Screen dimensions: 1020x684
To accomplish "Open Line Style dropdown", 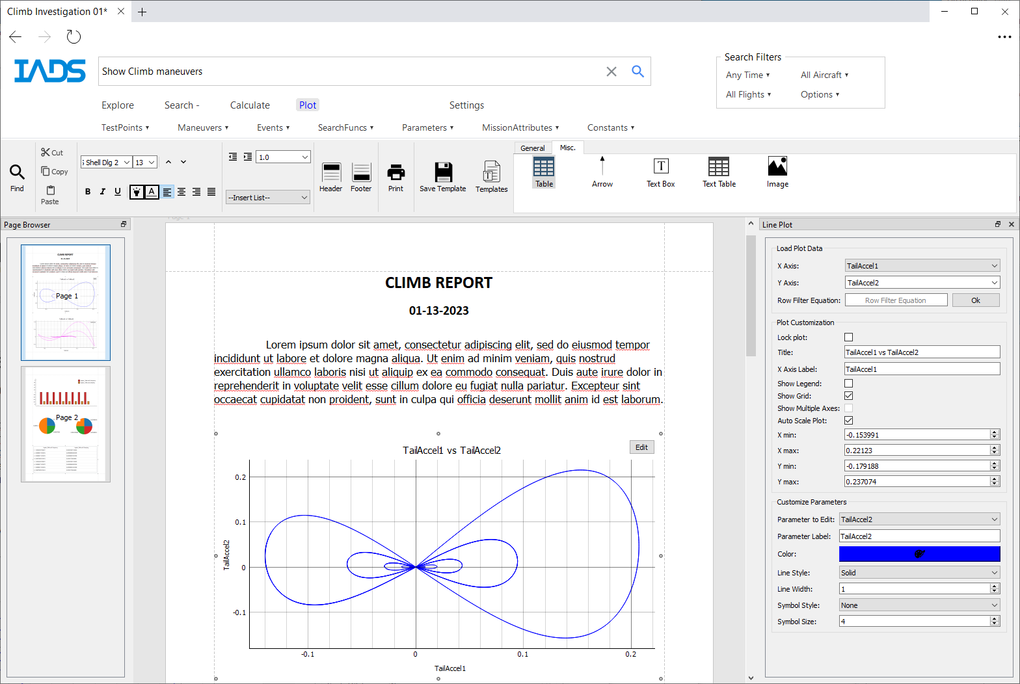I will [x=919, y=572].
